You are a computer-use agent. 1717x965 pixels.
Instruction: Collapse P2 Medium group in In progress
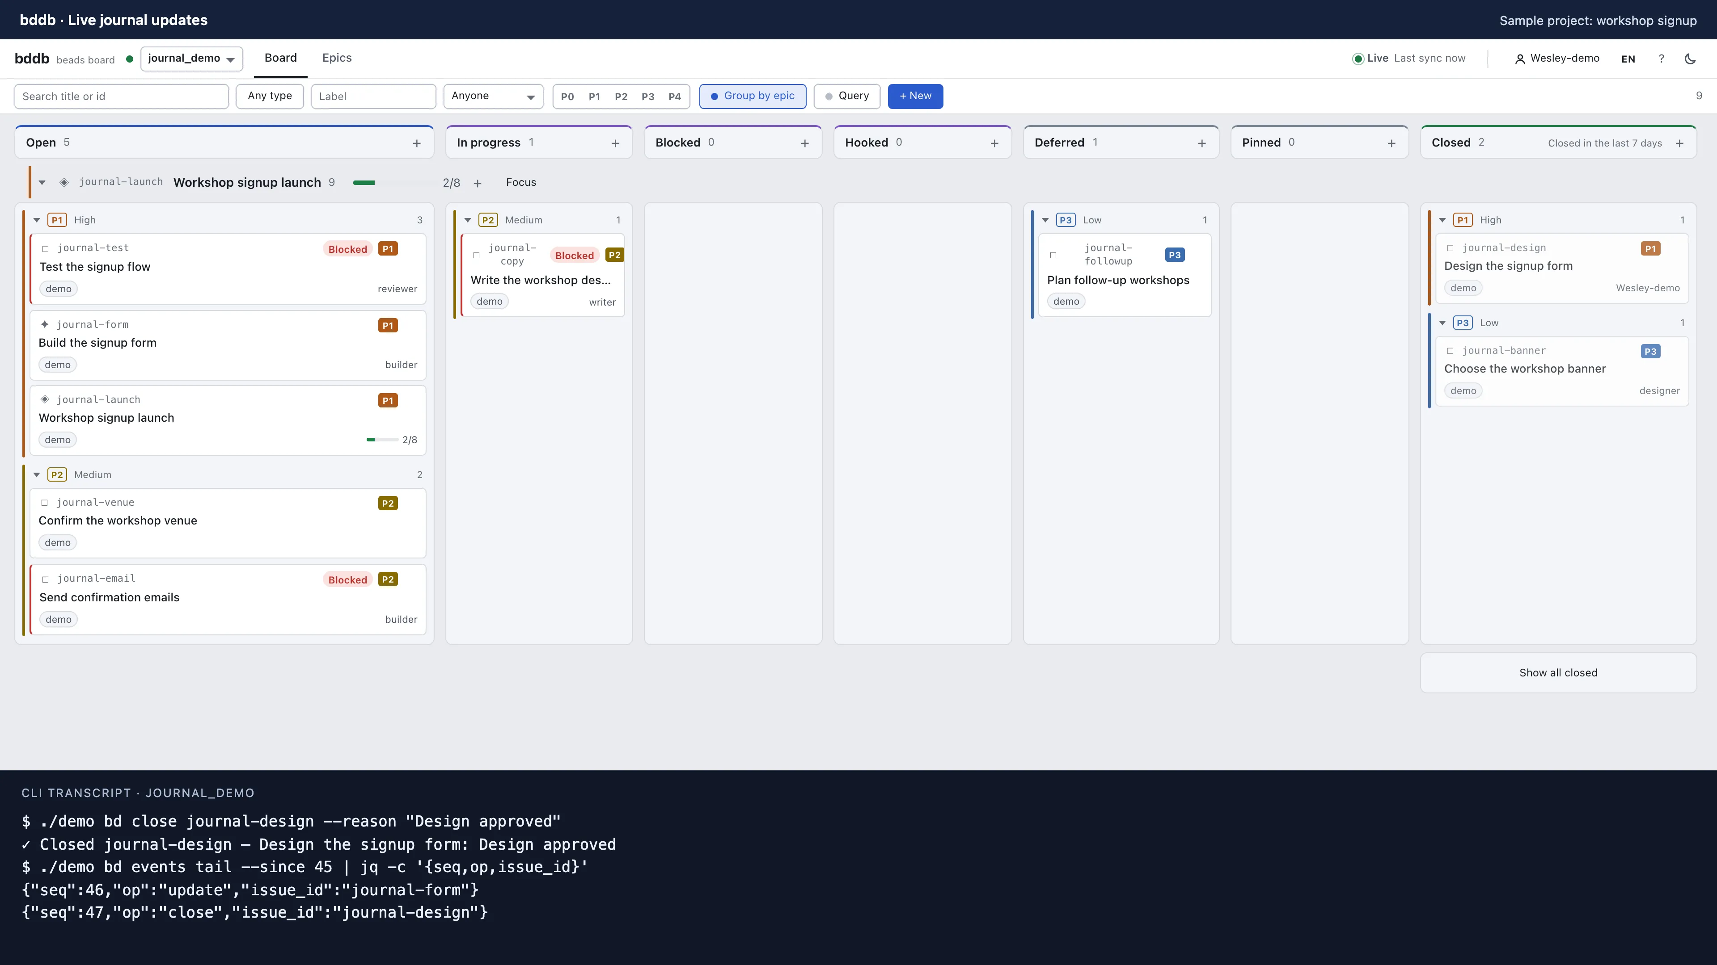(x=468, y=220)
